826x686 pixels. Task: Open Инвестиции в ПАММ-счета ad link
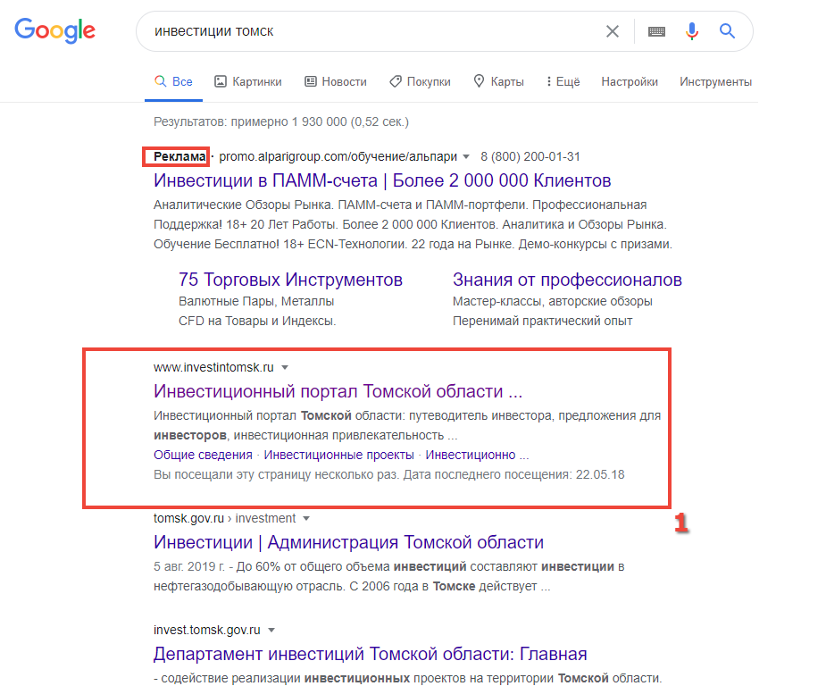click(382, 180)
